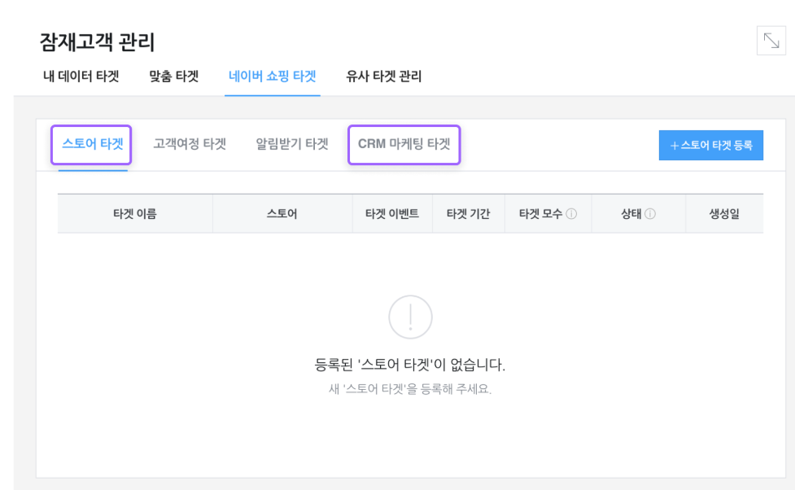Click the 타겟 이름 column header
The width and height of the screenshot is (795, 490).
(x=135, y=214)
